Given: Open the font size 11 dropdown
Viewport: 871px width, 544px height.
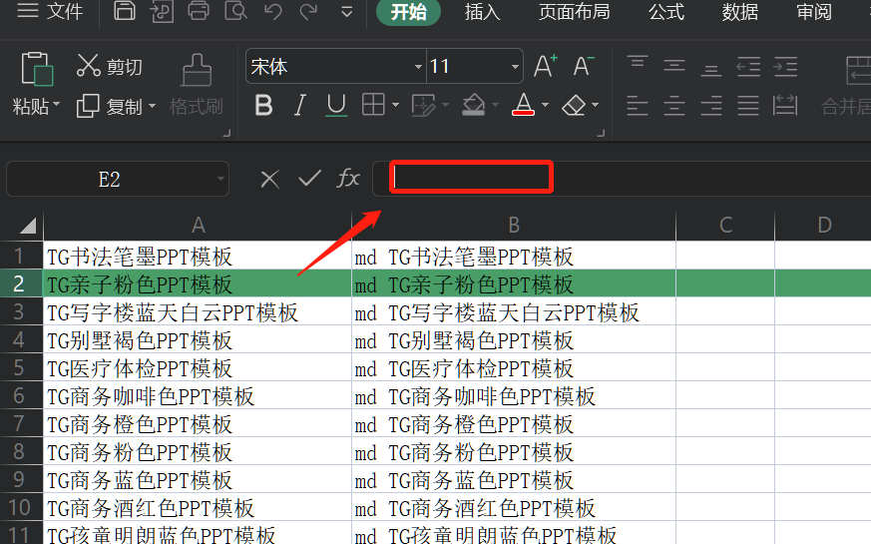Looking at the screenshot, I should (515, 67).
